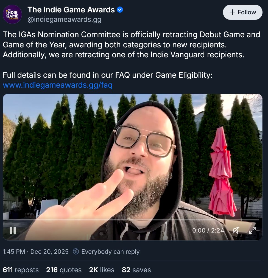This screenshot has width=268, height=278.
Task: Open the Indie Game Awards profile avatar
Action: 12,14
